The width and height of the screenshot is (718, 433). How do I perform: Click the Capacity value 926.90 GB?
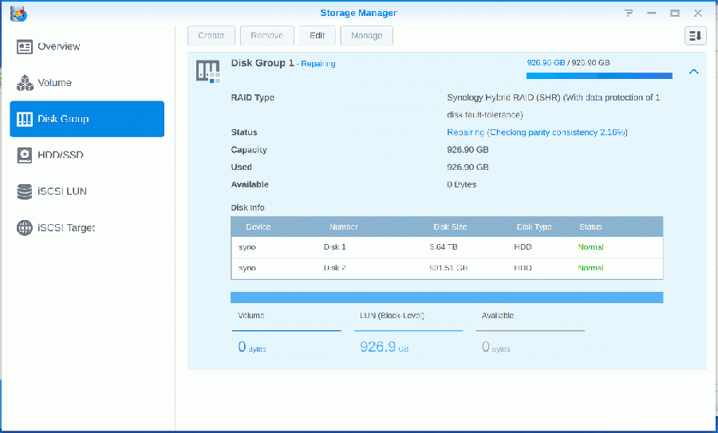(467, 150)
